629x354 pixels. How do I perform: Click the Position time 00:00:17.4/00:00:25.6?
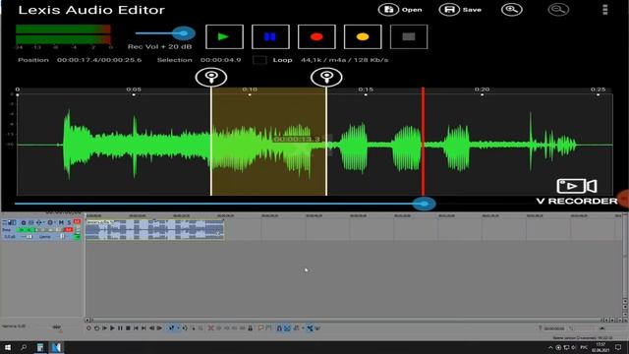coord(99,60)
